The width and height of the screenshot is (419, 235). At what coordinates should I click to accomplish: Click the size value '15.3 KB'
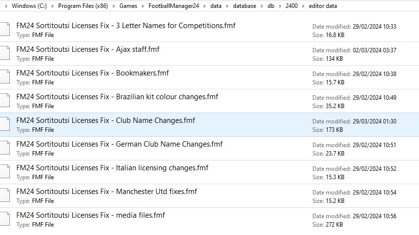pos(335,177)
